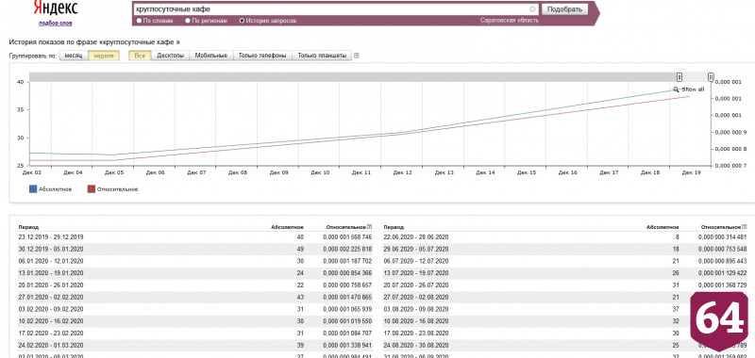Switch to the Все devices tab

pyautogui.click(x=140, y=56)
